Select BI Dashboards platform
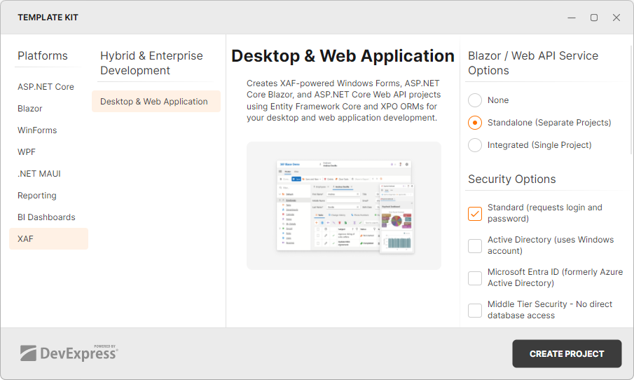 point(46,217)
